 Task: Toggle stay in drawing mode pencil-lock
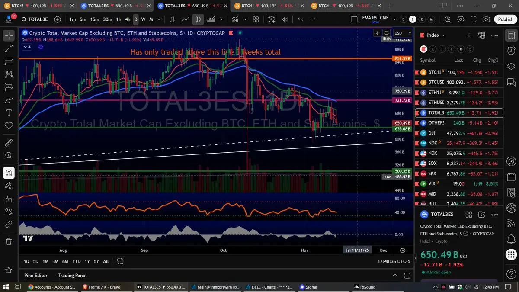(x=8, y=186)
